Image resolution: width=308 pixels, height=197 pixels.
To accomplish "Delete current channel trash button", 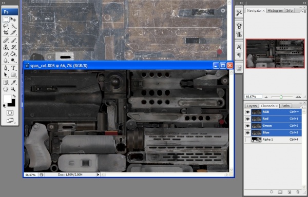I will pyautogui.click(x=298, y=192).
